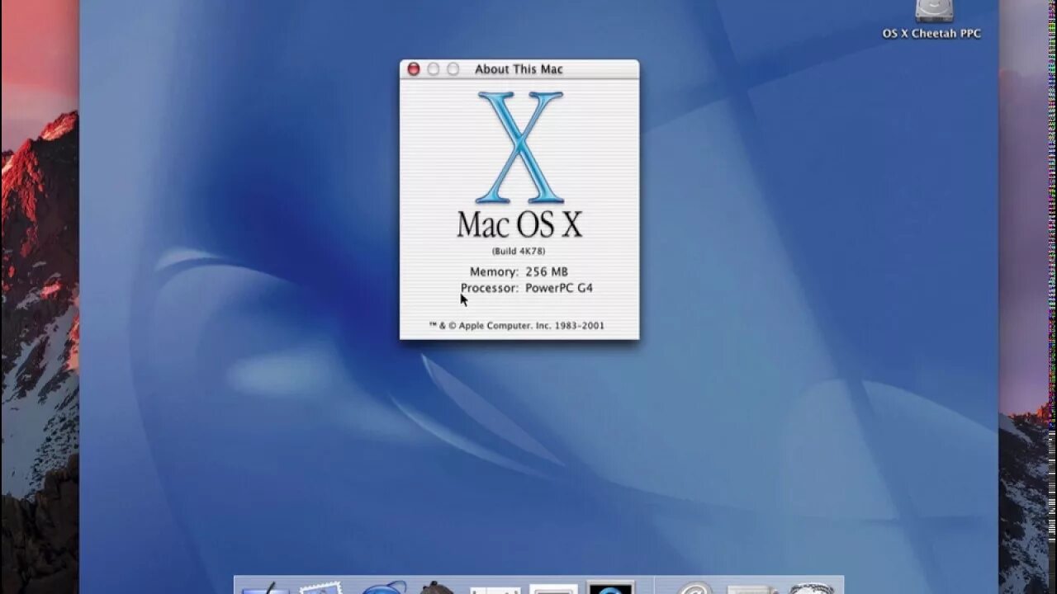The image size is (1057, 594).
Task: Open the OS X Cheetah PPC drive icon
Action: pyautogui.click(x=934, y=10)
